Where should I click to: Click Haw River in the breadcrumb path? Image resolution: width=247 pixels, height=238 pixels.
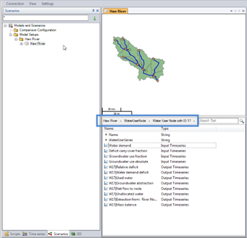[110, 121]
